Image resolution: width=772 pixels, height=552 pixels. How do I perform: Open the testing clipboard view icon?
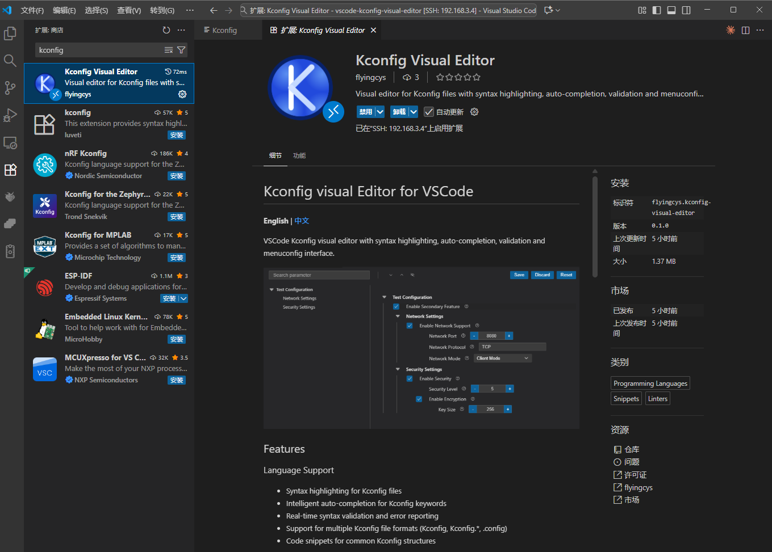(x=10, y=251)
